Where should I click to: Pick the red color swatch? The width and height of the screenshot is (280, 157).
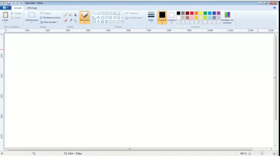[192, 13]
